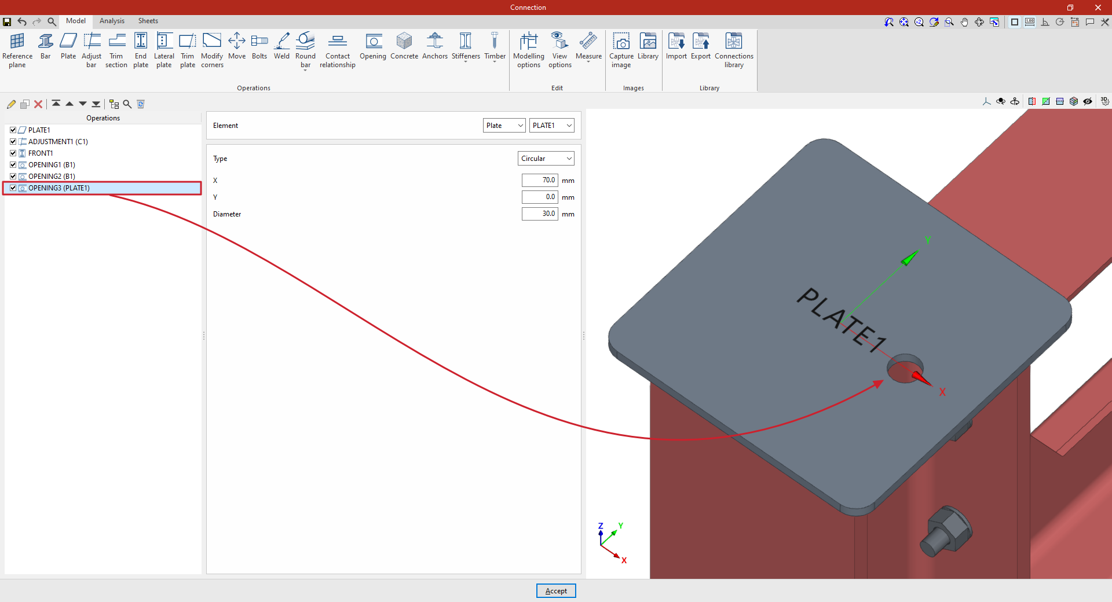Click the Accept button
The image size is (1112, 602).
[x=556, y=591]
